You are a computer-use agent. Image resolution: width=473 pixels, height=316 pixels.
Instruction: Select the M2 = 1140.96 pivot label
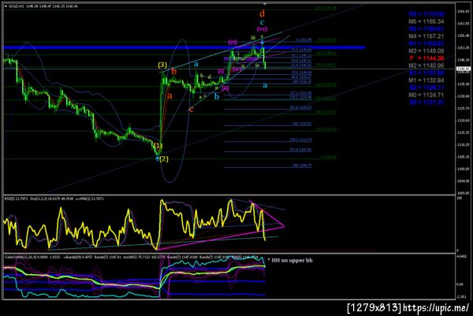point(426,65)
